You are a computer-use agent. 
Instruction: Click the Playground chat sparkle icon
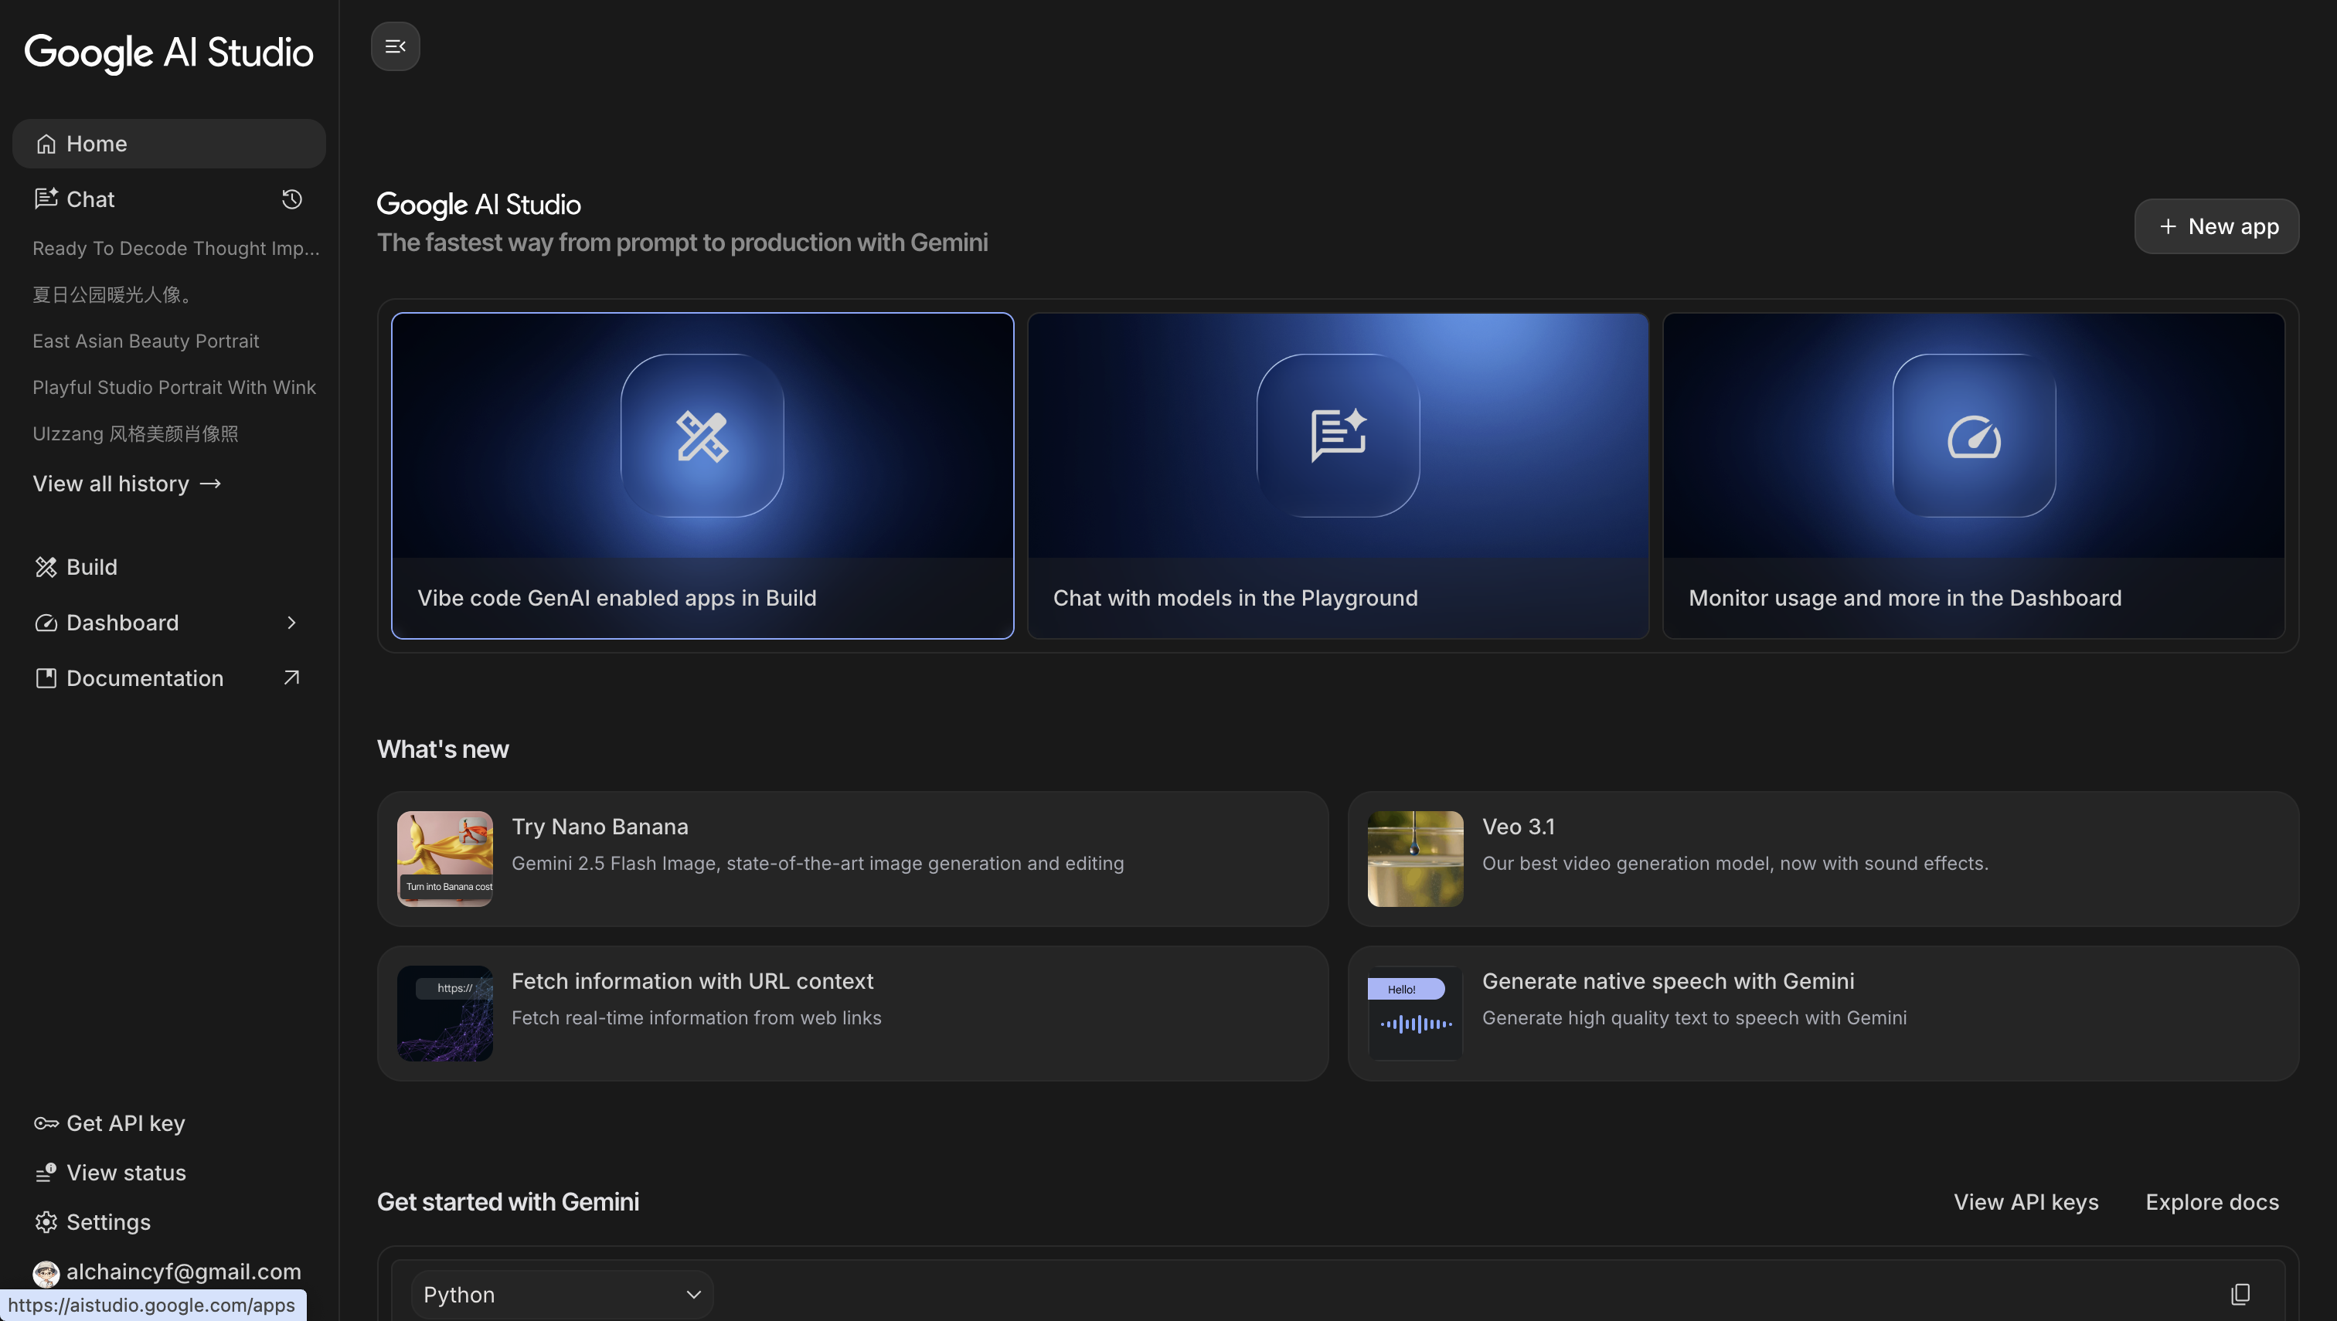(1338, 436)
